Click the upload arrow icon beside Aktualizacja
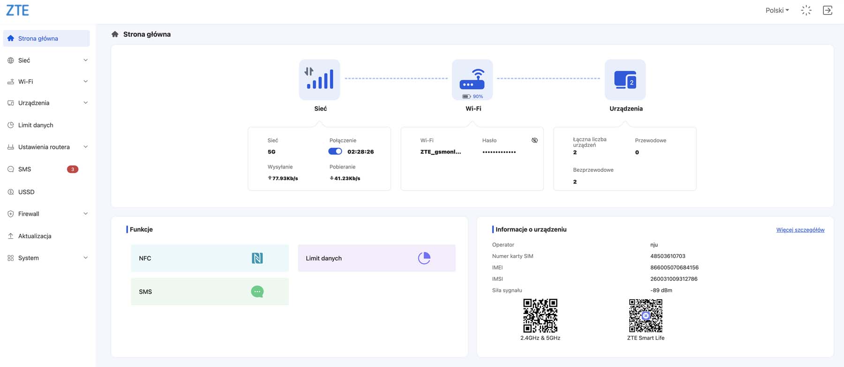Image resolution: width=844 pixels, height=367 pixels. click(11, 236)
